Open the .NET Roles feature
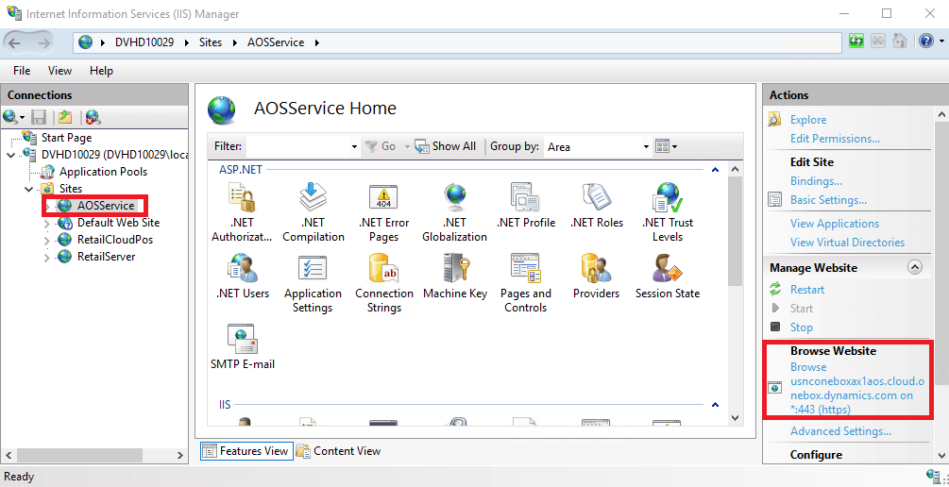 596,206
